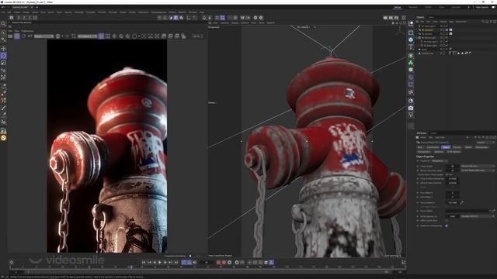Click the search icon in Object Manager header
Image resolution: width=497 pixels, height=279 pixels.
pos(483,22)
